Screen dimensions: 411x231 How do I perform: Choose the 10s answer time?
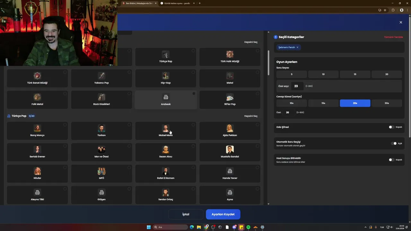(x=292, y=103)
